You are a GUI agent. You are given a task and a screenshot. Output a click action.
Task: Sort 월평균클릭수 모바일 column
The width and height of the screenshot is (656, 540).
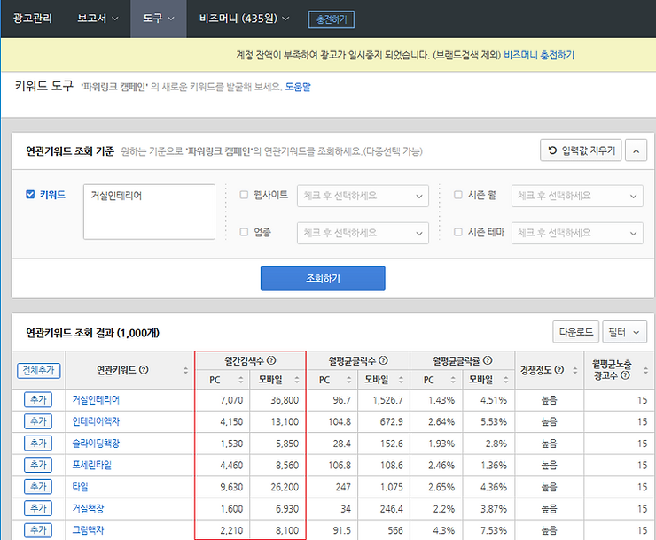pyautogui.click(x=401, y=380)
